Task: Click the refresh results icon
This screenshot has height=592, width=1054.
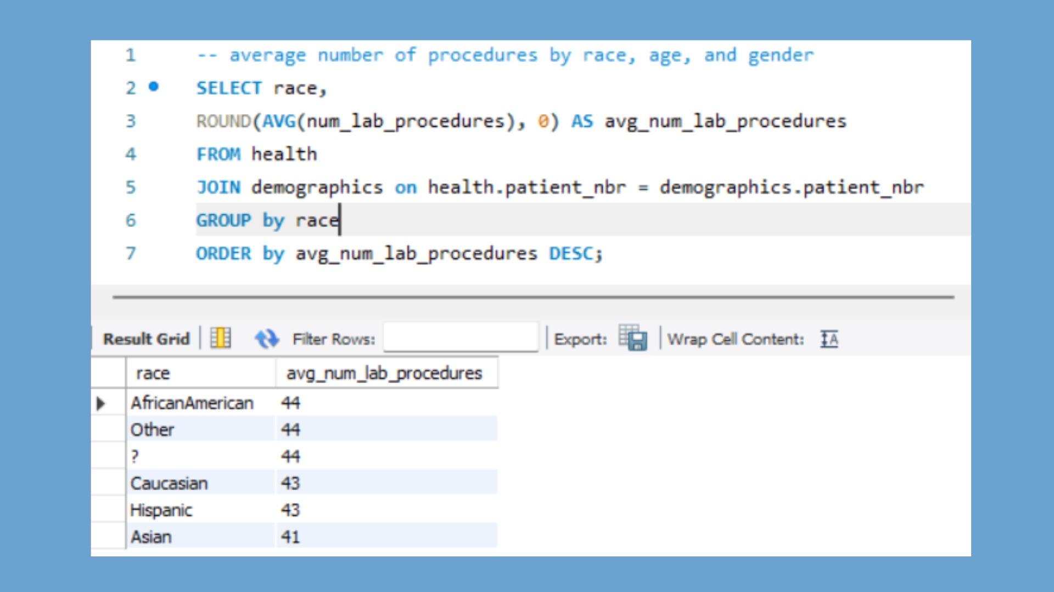Action: [266, 339]
